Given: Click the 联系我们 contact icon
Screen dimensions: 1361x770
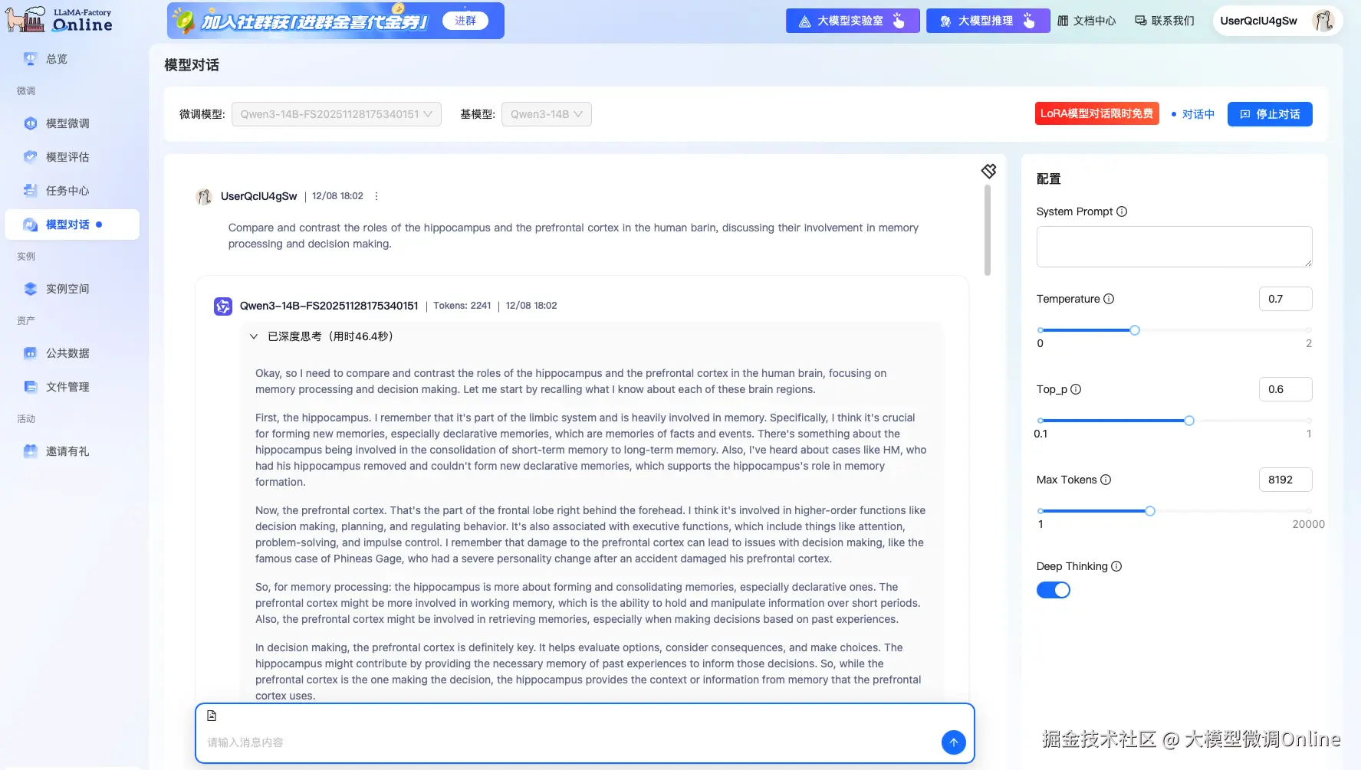Looking at the screenshot, I should coord(1141,21).
